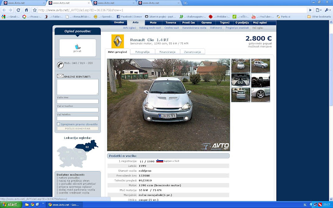Open the side-view car thumbnail
This screenshot has width=333, height=208.
pyautogui.click(x=261, y=66)
